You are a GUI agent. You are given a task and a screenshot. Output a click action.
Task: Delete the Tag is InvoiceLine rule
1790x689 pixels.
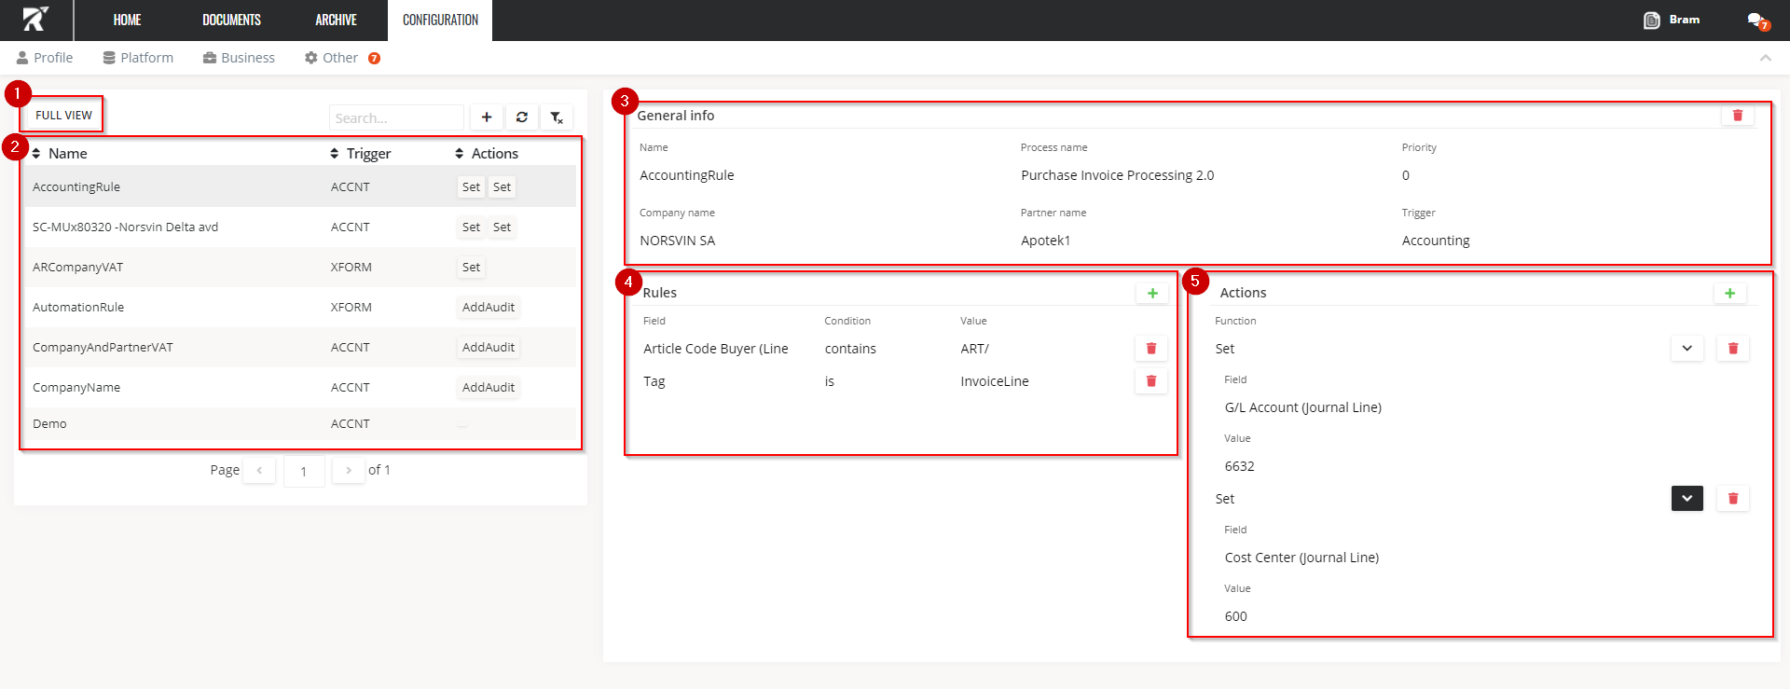click(x=1150, y=381)
